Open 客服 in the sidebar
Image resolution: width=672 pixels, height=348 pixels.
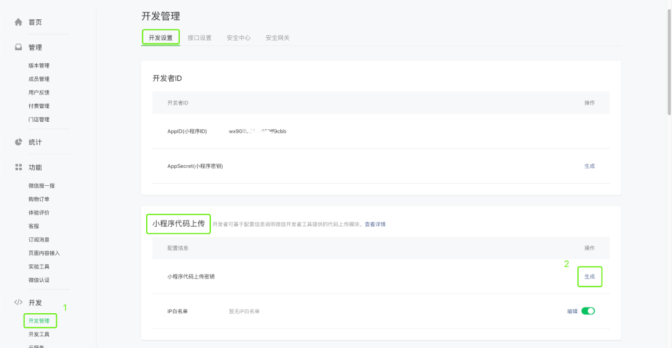(34, 226)
